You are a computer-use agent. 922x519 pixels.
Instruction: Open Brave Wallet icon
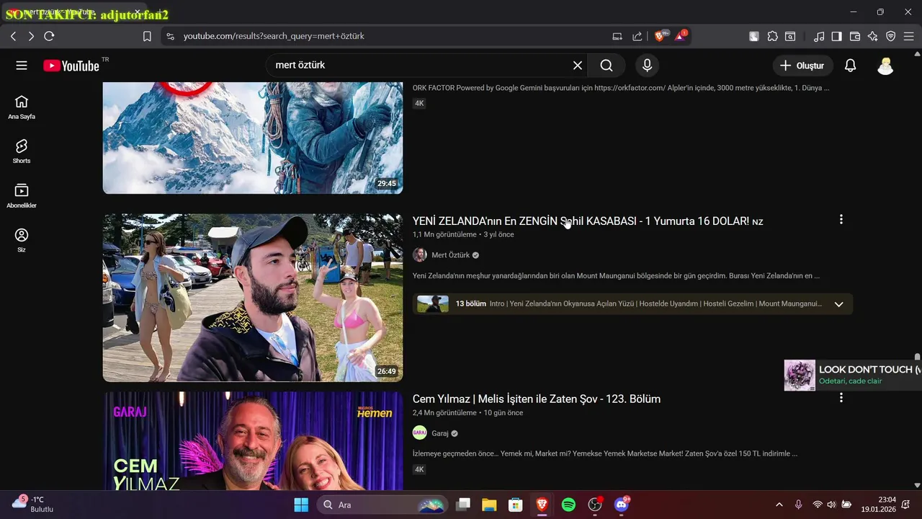855,36
